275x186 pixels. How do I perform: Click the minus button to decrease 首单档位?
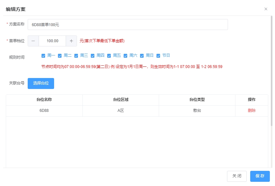pyautogui.click(x=33, y=41)
